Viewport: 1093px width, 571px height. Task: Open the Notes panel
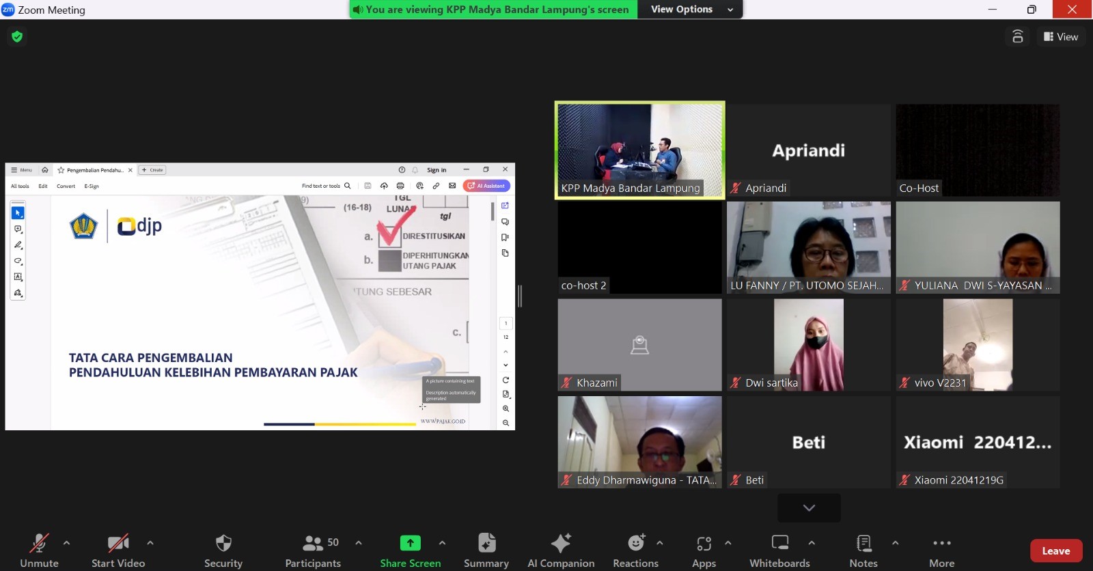pos(863,550)
